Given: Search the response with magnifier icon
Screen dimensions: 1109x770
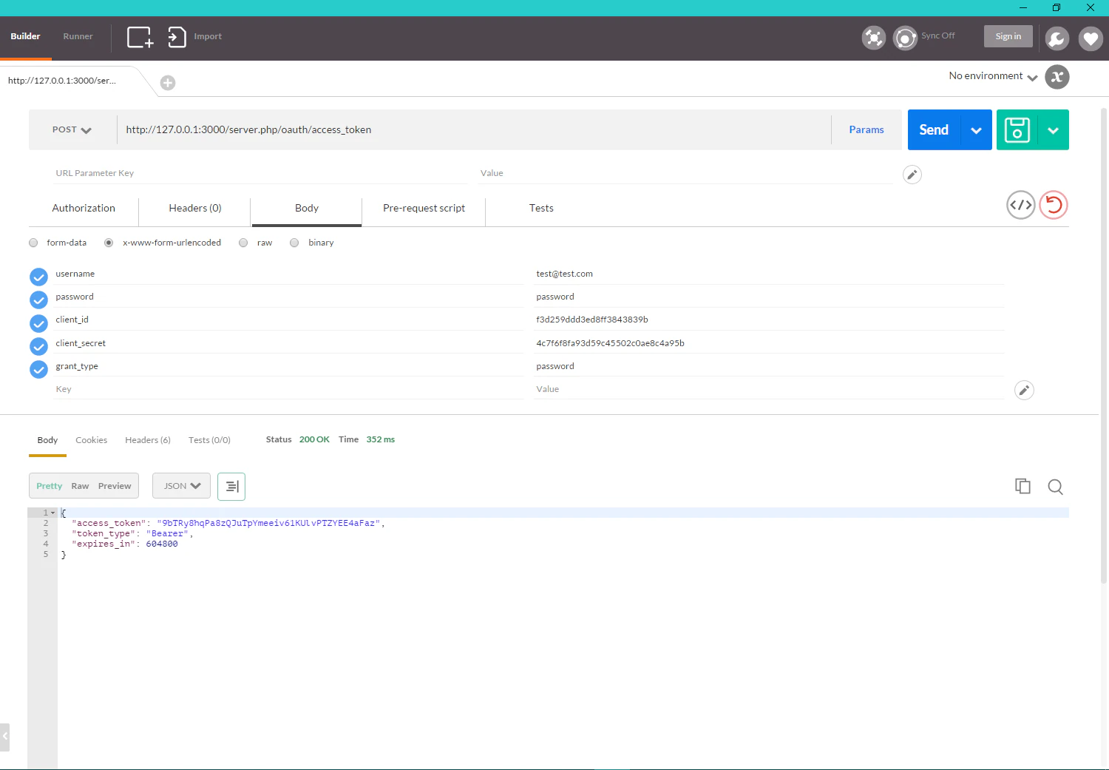Looking at the screenshot, I should [1055, 487].
